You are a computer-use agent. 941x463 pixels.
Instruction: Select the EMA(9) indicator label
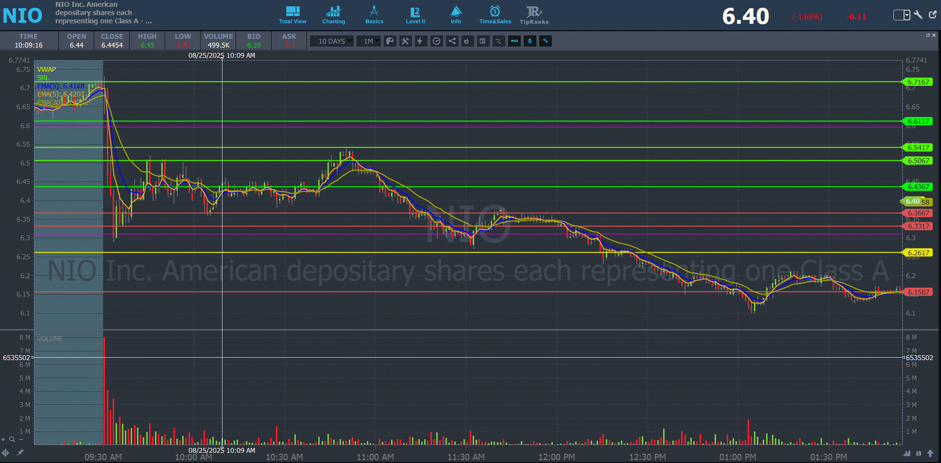61,86
